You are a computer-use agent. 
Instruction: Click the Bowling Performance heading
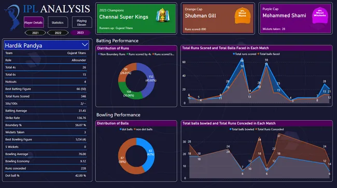pos(118,115)
